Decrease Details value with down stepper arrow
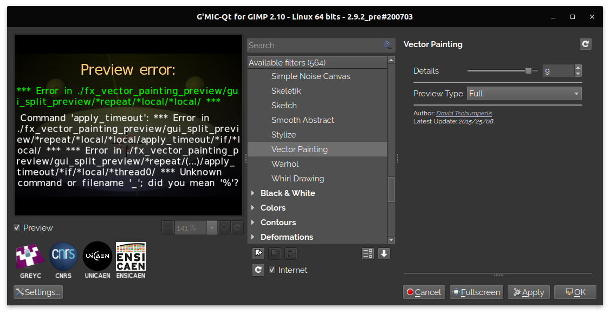 click(577, 74)
